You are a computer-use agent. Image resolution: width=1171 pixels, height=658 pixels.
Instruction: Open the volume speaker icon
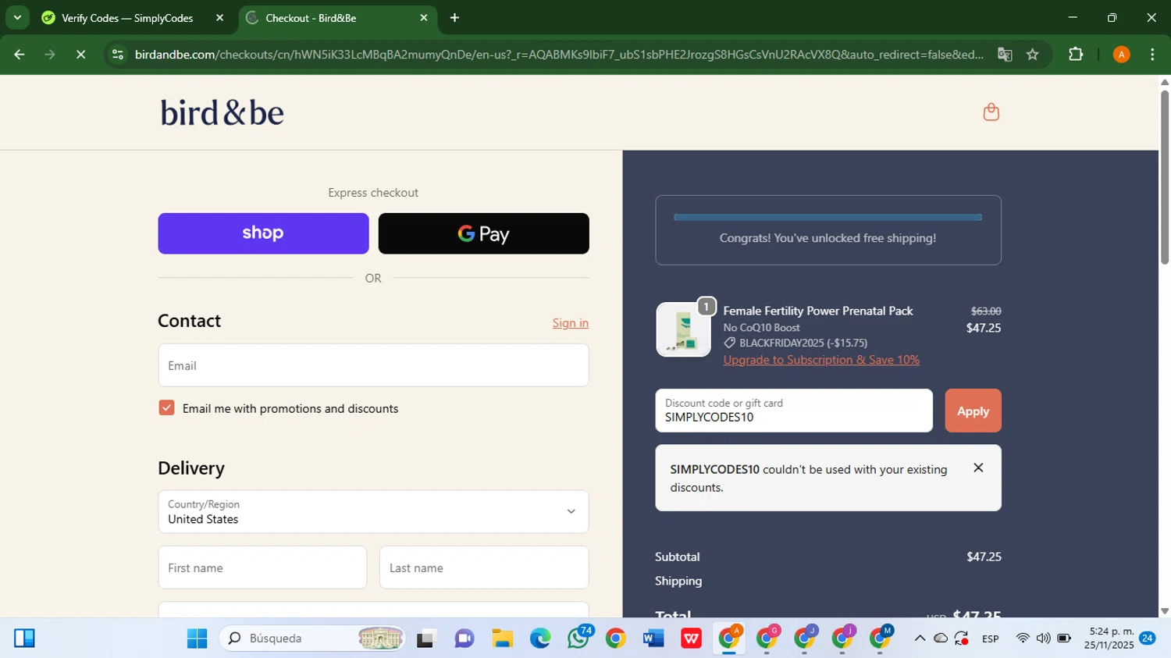[x=1043, y=638]
